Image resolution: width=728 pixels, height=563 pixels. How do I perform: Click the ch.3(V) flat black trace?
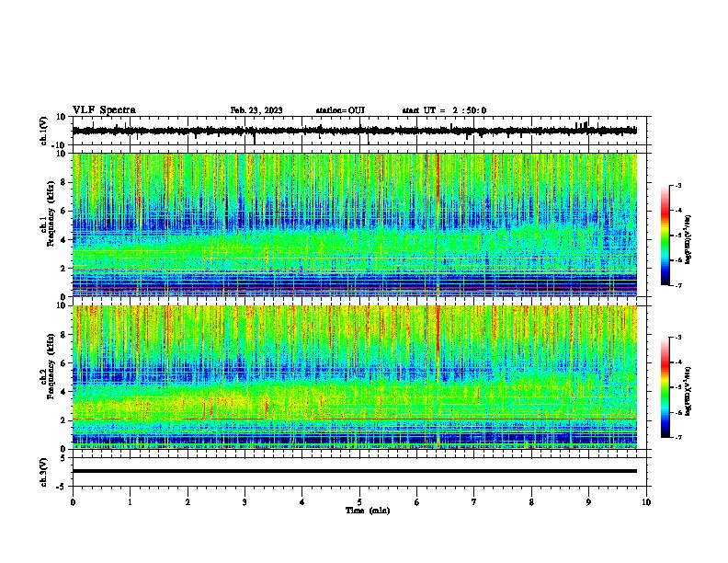click(x=354, y=471)
